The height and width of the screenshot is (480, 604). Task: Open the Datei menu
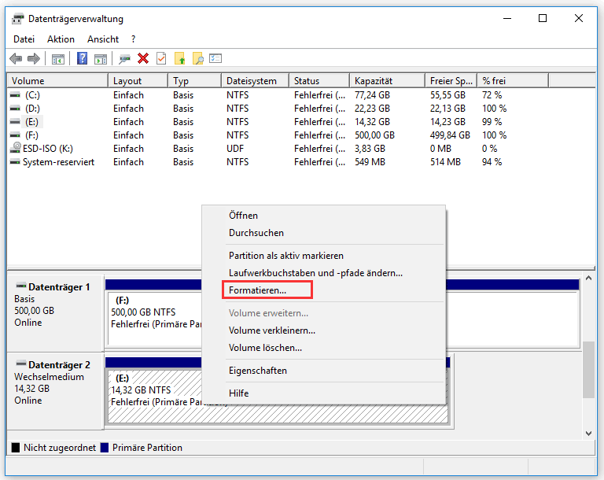pyautogui.click(x=24, y=39)
